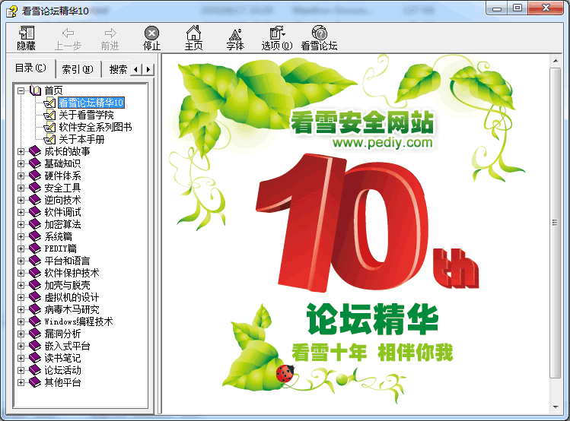This screenshot has width=570, height=421.
Task: Expand the 病毒木马研究 node
Action: [21, 309]
